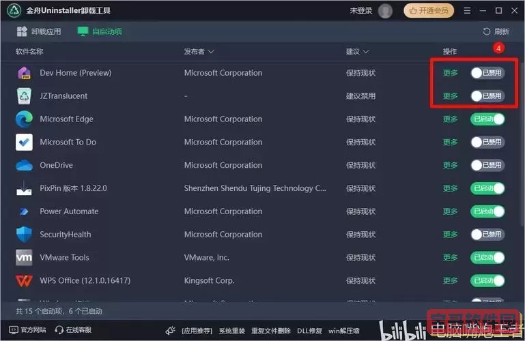The image size is (525, 341).
Task: Select the VMware, Inc. publisher text
Action: coord(207,257)
